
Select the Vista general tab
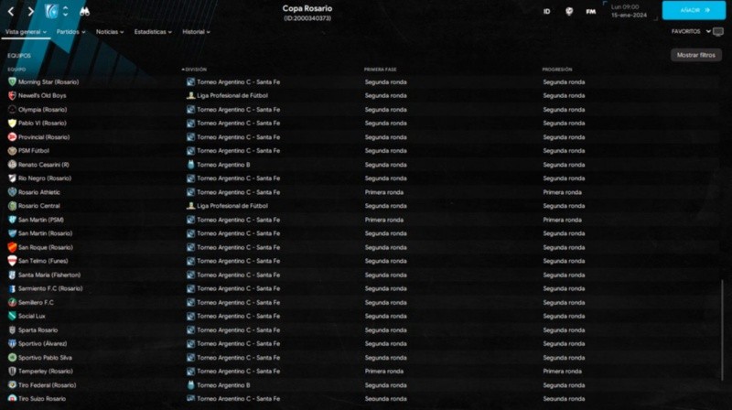[25, 31]
